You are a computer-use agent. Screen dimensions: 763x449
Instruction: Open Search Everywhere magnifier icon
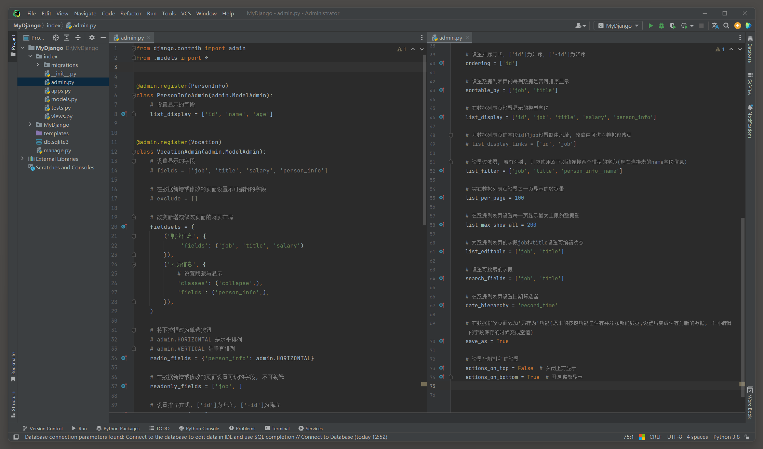coord(726,26)
